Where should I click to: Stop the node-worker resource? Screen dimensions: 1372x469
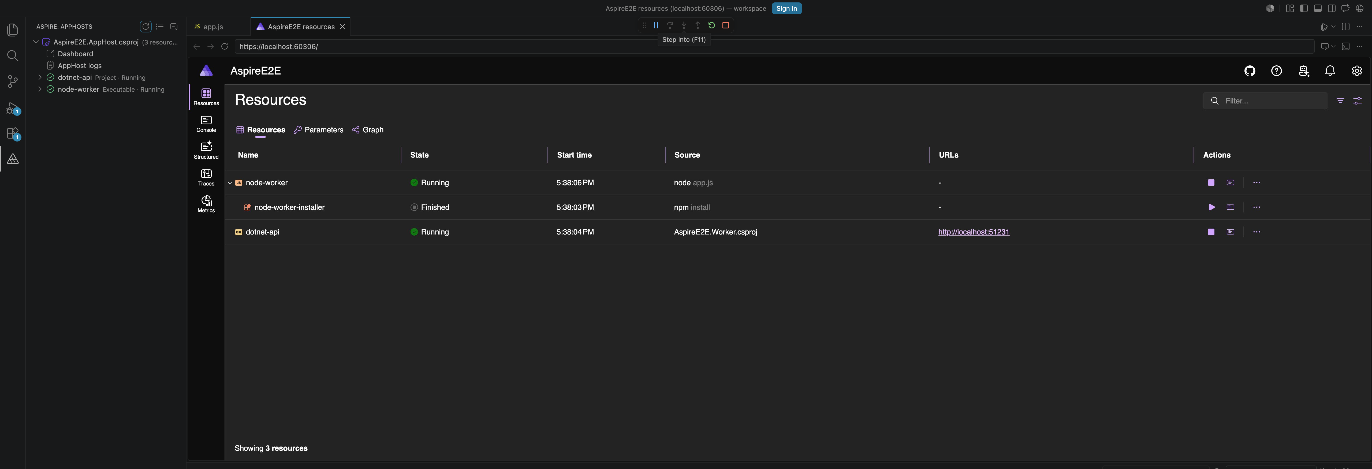[x=1211, y=182]
